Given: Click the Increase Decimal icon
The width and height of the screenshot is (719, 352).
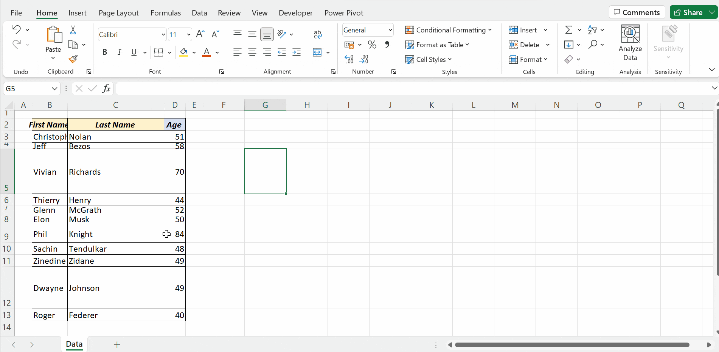Looking at the screenshot, I should click(x=349, y=59).
